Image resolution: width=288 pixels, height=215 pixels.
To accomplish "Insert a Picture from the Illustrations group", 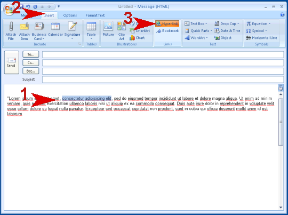I will 108,26.
